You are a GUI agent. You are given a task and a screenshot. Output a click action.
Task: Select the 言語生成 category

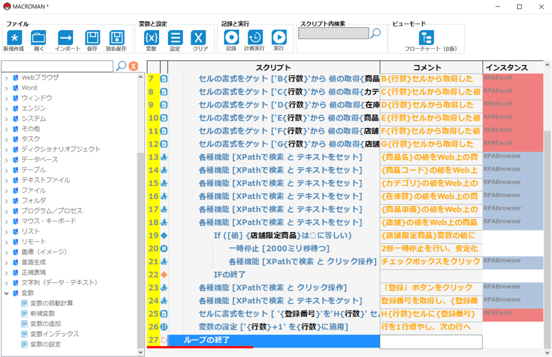[34, 262]
